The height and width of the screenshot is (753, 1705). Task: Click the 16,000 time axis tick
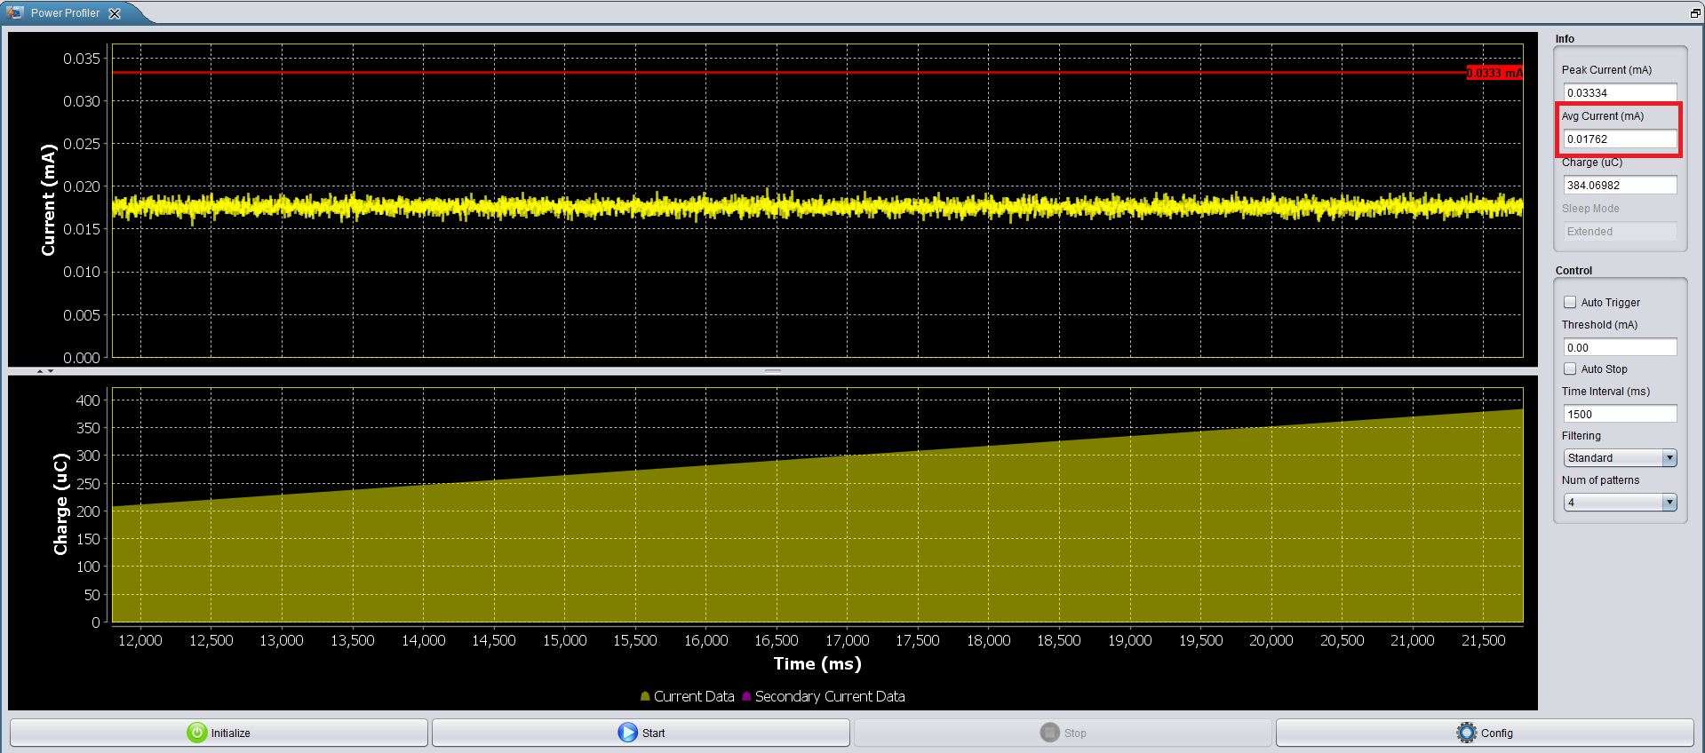(x=706, y=640)
